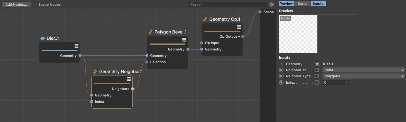This screenshot has width=406, height=122.
Task: Click the Neighbors output port
Action: [132, 89]
